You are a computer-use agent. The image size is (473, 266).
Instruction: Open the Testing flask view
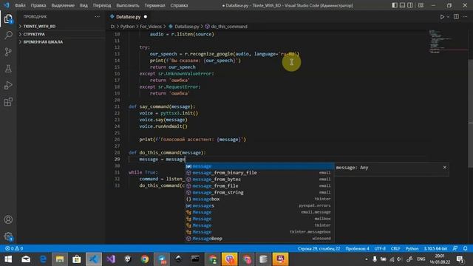point(8,69)
